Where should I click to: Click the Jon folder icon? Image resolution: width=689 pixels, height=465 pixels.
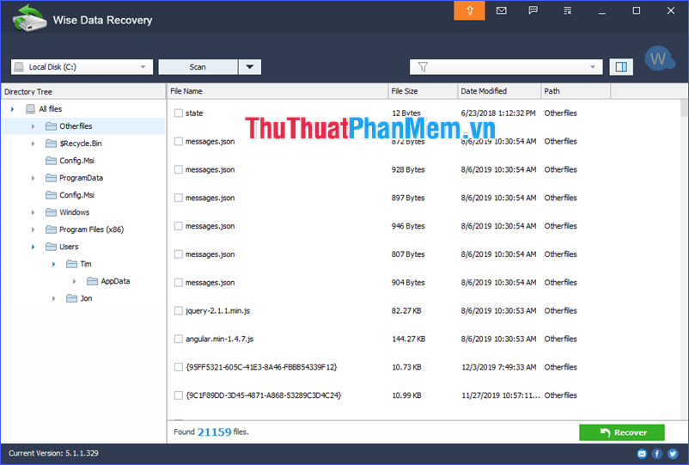click(x=71, y=298)
